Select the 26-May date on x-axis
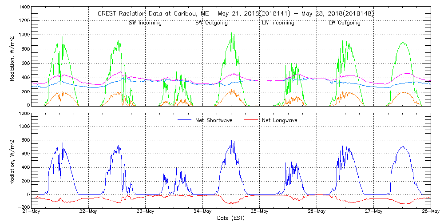444x222 pixels. pos(317,211)
